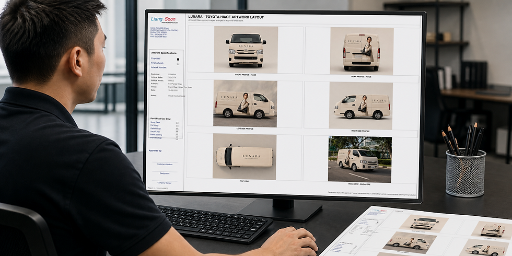Click the Vehicle Model value 'HIACE'
This screenshot has height=256, width=512.
click(171, 80)
